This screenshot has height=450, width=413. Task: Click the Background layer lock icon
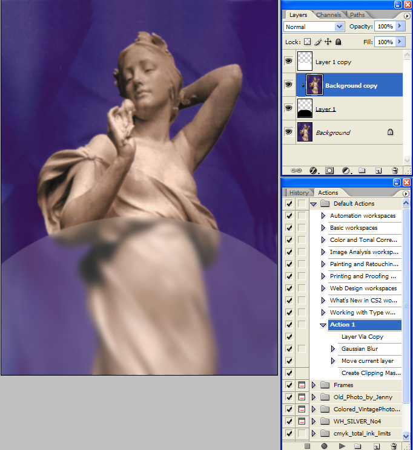390,132
